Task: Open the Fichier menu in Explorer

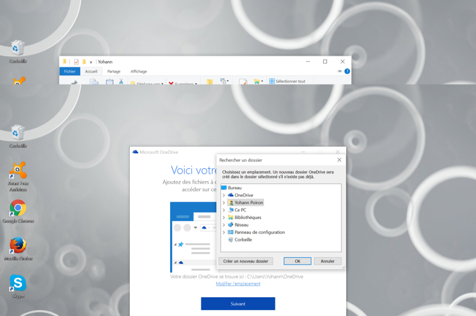Action: coord(69,71)
